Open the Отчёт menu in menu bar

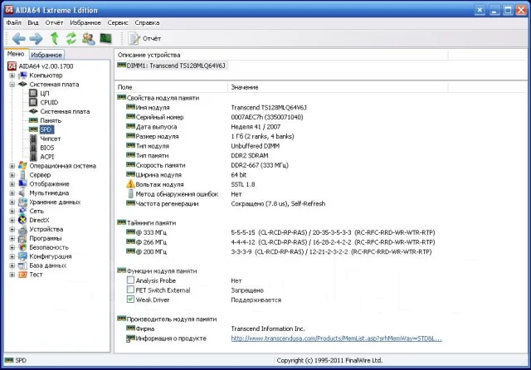(x=54, y=22)
